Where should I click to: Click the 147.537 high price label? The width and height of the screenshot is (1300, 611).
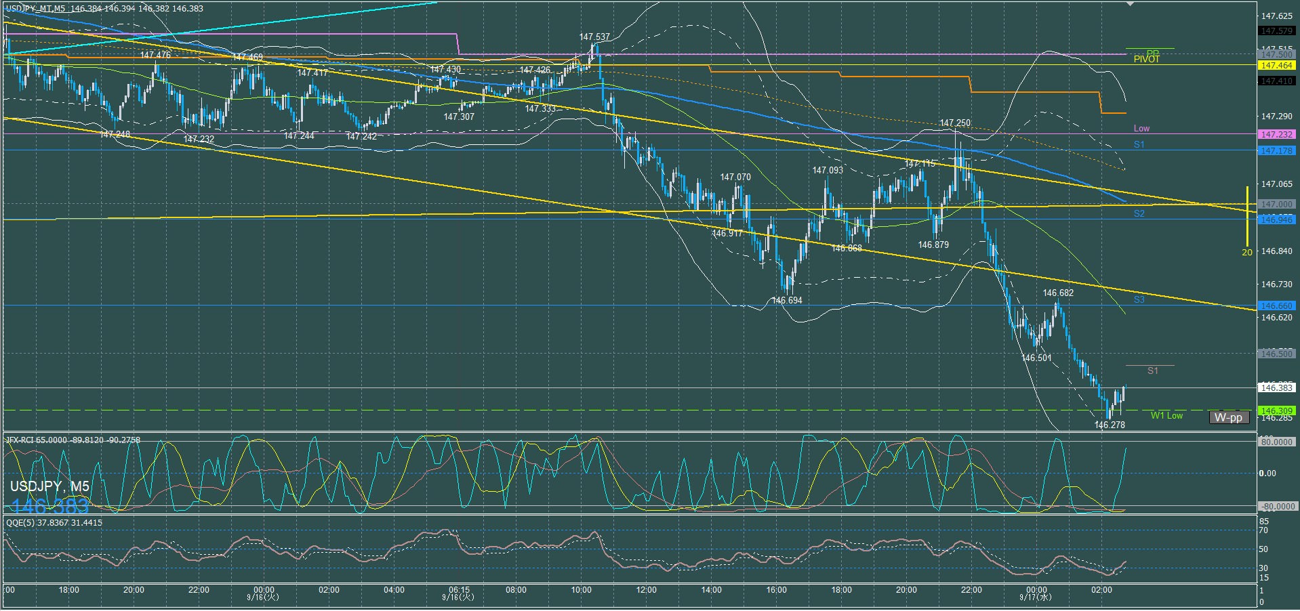coord(594,37)
